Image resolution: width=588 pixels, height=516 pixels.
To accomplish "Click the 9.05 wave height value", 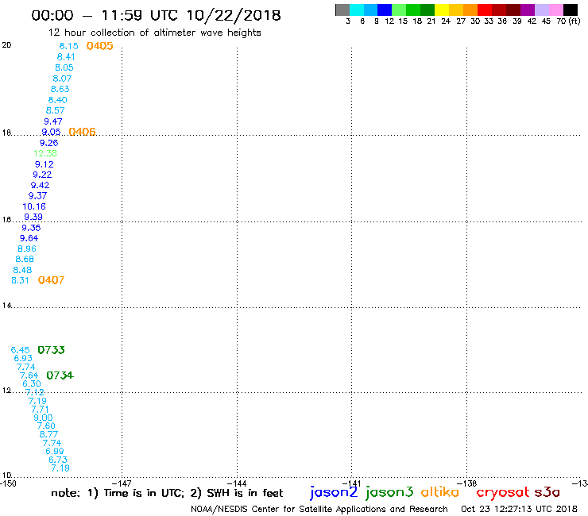I will click(x=51, y=132).
